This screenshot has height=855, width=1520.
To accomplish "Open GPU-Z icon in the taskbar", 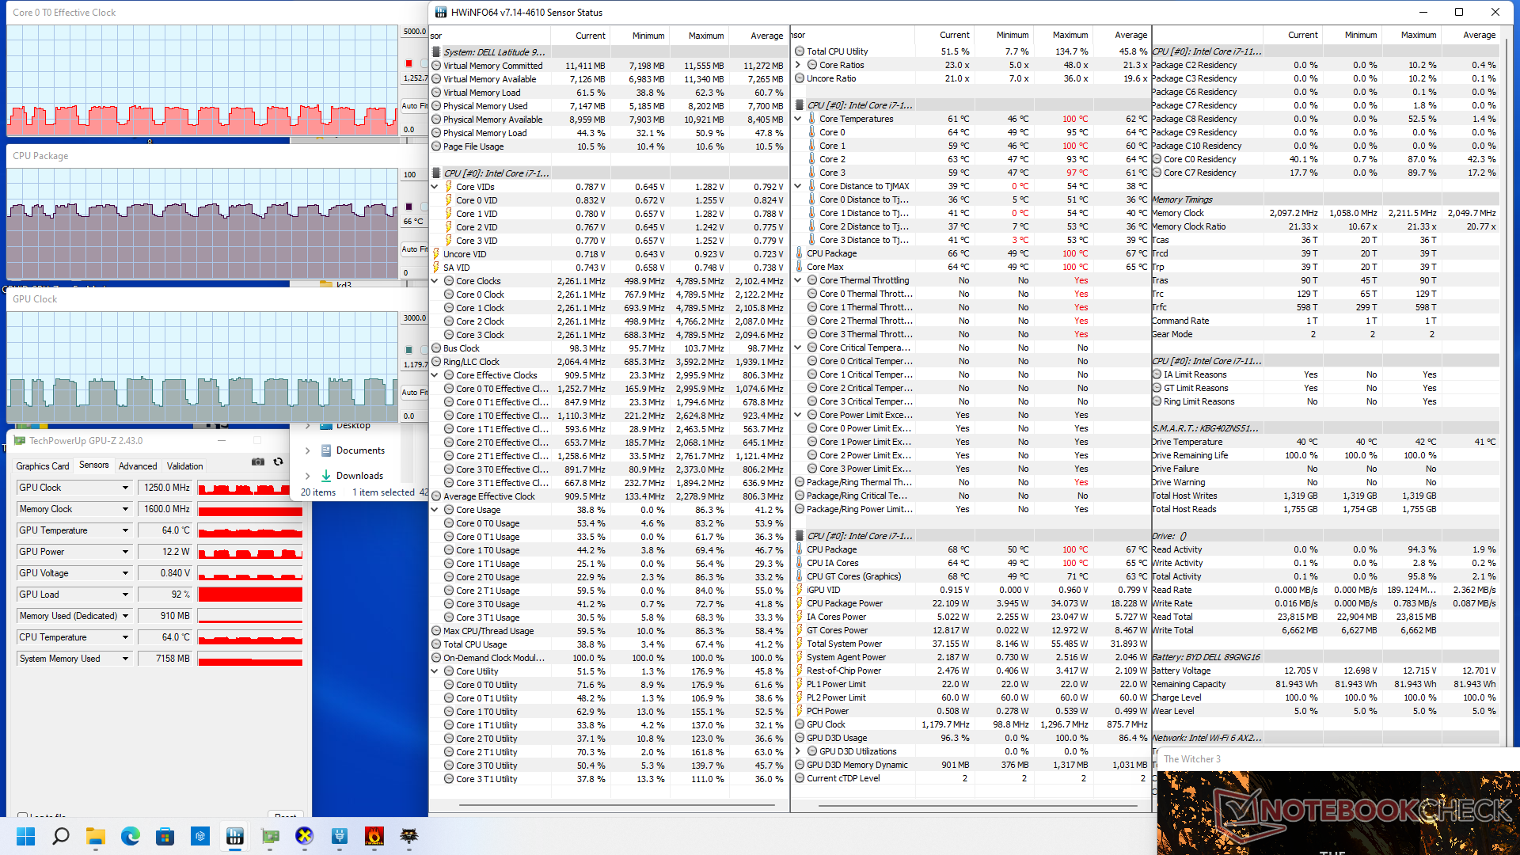I will point(270,836).
